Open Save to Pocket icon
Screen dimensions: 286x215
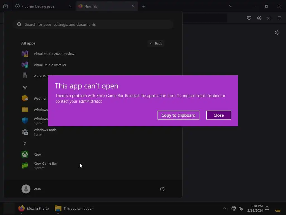pos(249,18)
